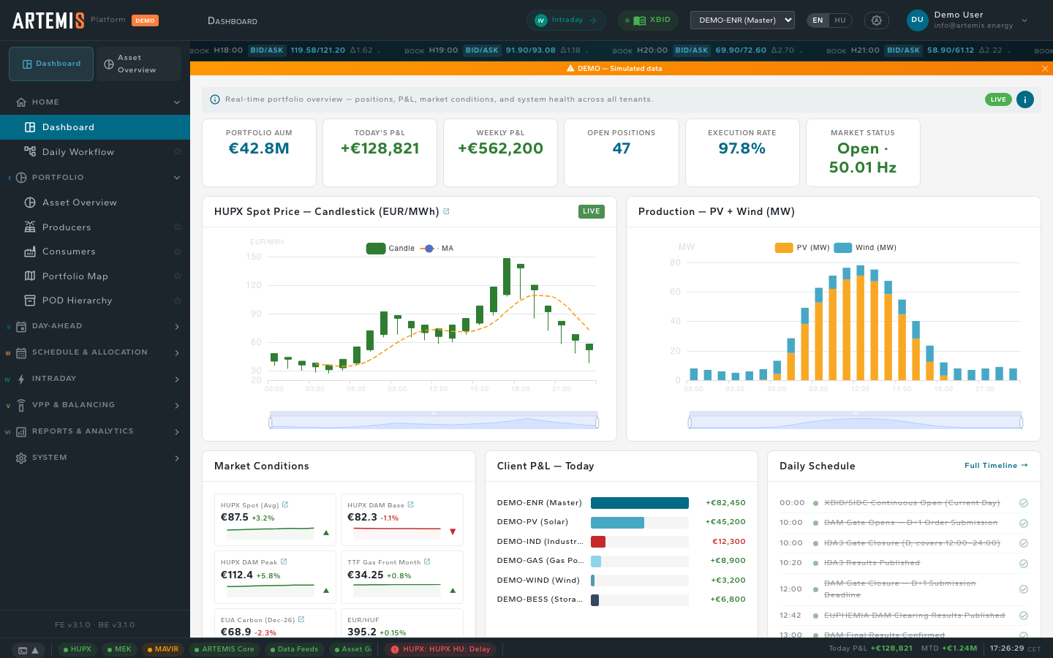Image resolution: width=1053 pixels, height=658 pixels.
Task: Open HUPX Spot Price chart external link icon
Action: [446, 211]
